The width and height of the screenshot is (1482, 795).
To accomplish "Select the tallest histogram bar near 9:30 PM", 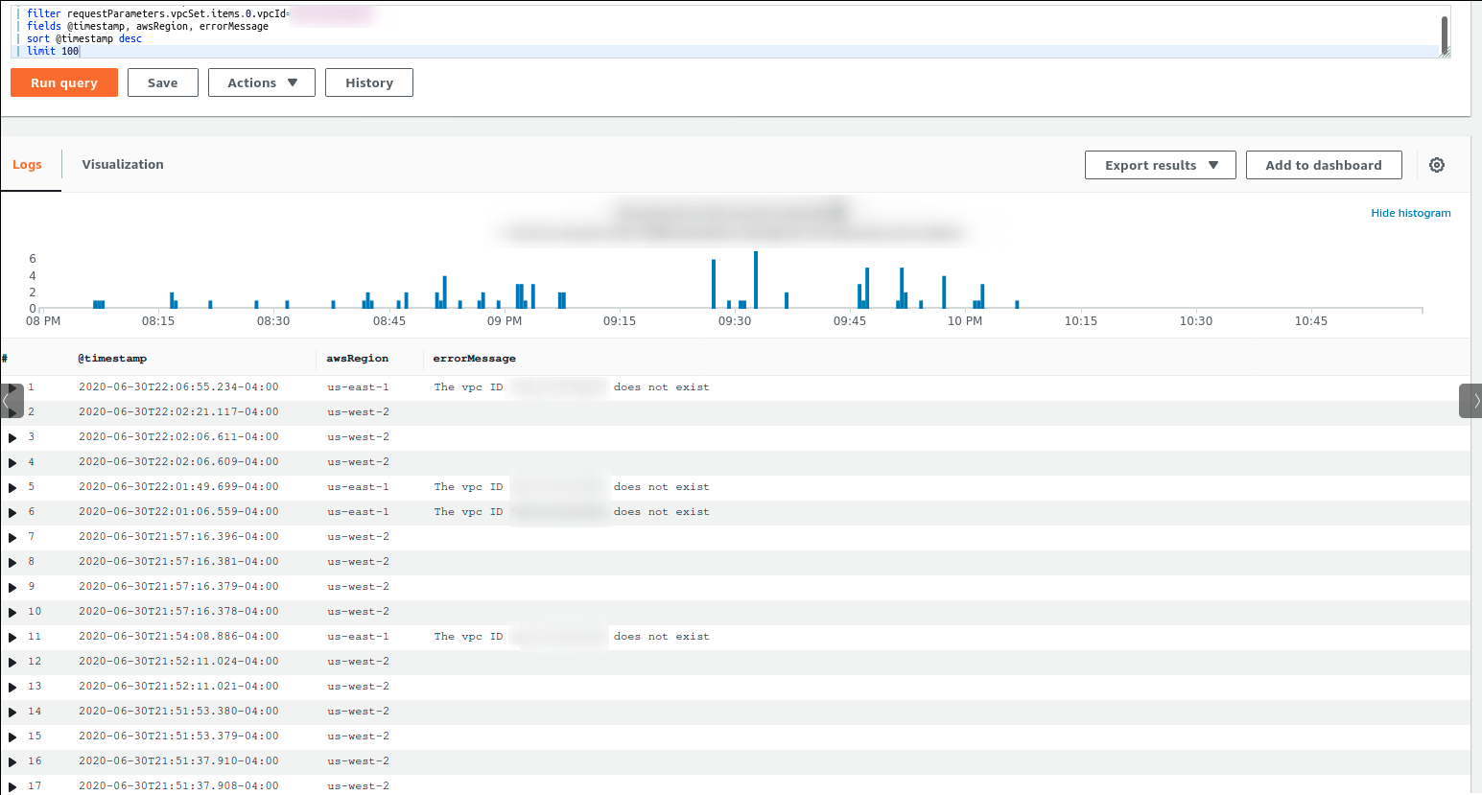I will pos(756,278).
